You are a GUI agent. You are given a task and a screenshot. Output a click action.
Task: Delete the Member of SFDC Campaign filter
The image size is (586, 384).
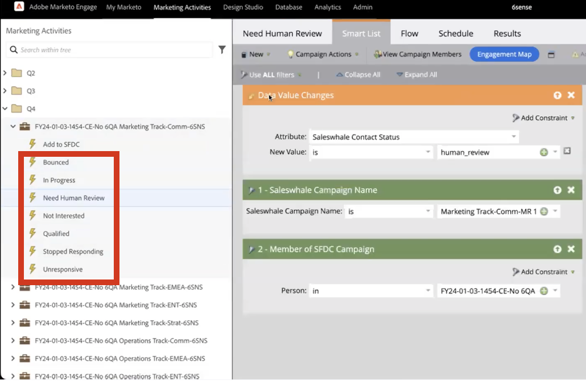[x=571, y=249]
